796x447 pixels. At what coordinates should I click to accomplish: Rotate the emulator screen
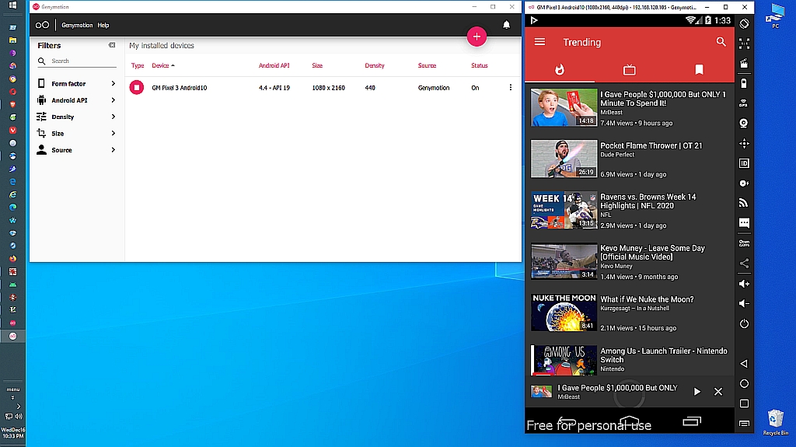click(x=744, y=23)
